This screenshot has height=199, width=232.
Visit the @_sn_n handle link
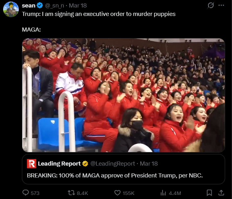[55, 6]
